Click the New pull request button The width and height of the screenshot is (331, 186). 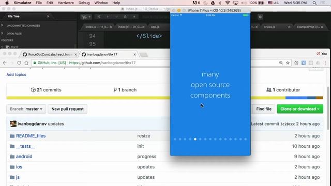pyautogui.click(x=68, y=109)
